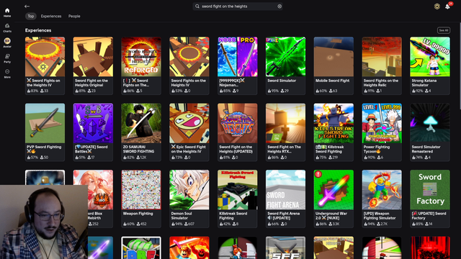The image size is (461, 259).
Task: Click the See All button
Action: pyautogui.click(x=444, y=30)
